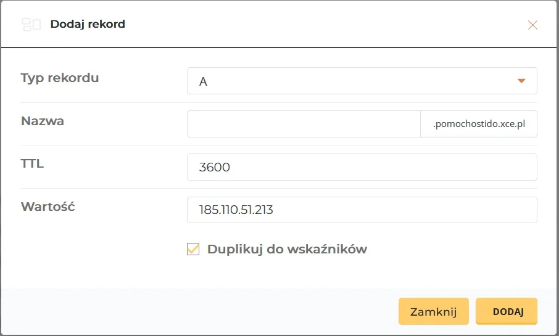Click the Typ rekordu field label
Image resolution: width=559 pixels, height=336 pixels.
60,78
